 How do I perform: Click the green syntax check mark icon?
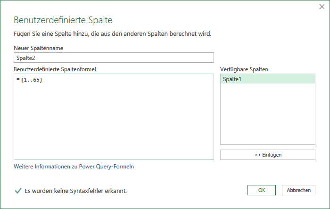[x=18, y=191]
